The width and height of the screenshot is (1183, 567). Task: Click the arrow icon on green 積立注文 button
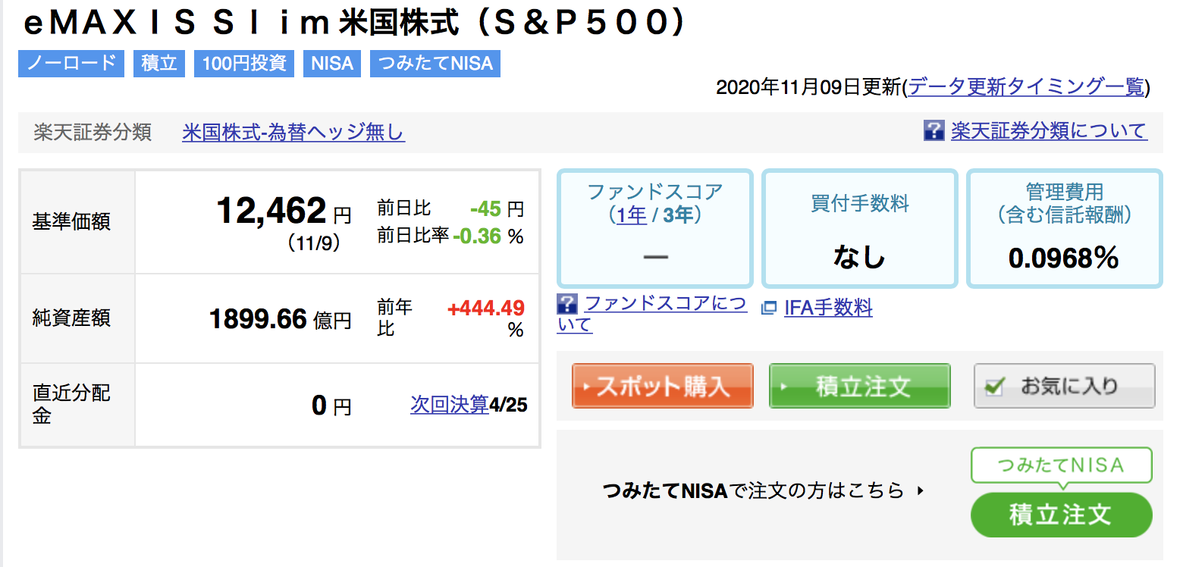[x=784, y=387]
